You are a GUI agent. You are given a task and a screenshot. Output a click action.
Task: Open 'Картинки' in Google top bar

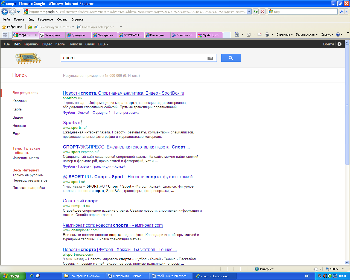pyautogui.click(x=31, y=44)
